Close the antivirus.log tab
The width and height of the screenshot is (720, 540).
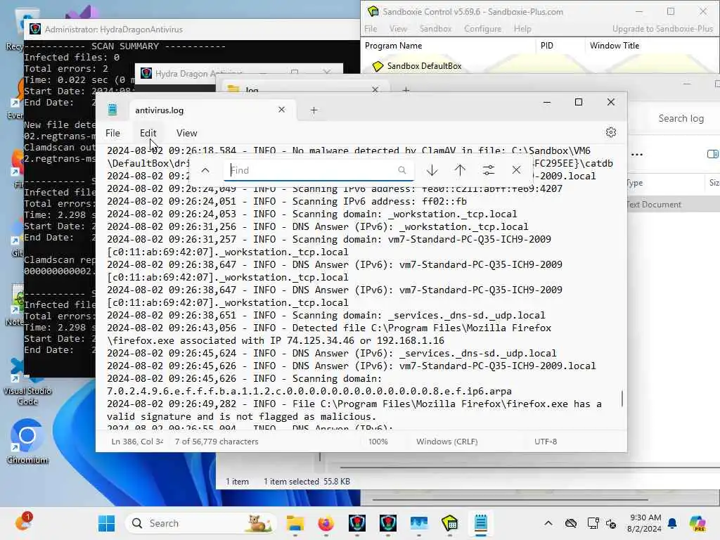click(x=281, y=110)
